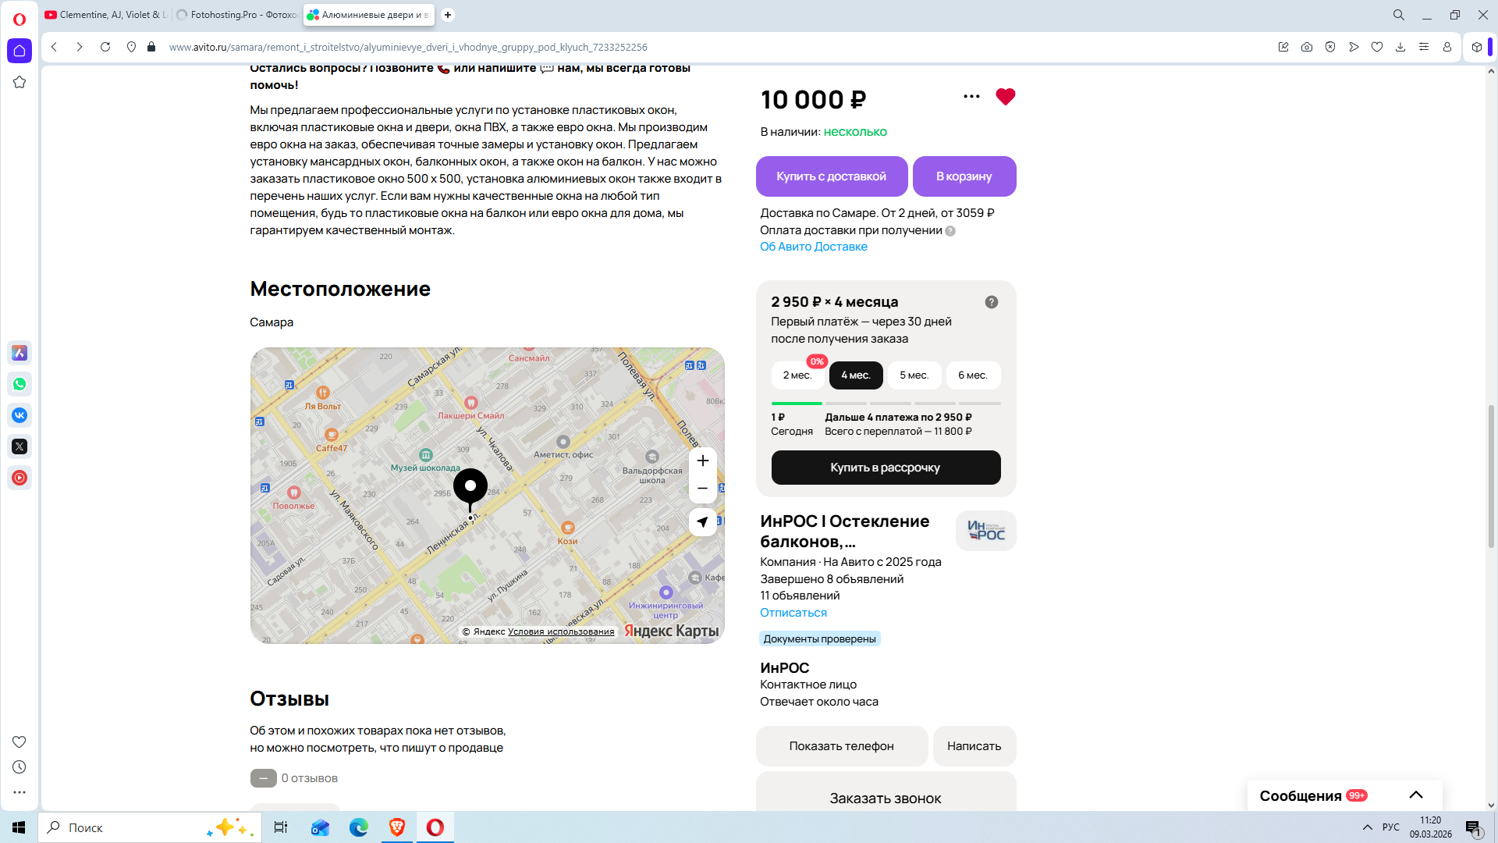Select the 6 мес. installment option

[972, 375]
